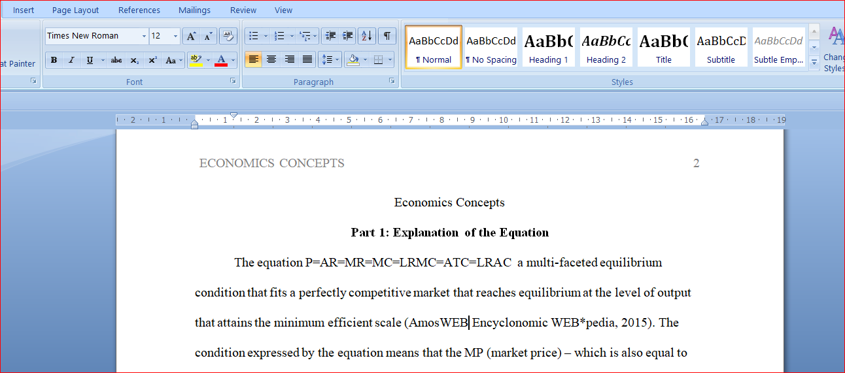Expand the highlight color dropdown arrow
This screenshot has height=373, width=845.
(208, 60)
